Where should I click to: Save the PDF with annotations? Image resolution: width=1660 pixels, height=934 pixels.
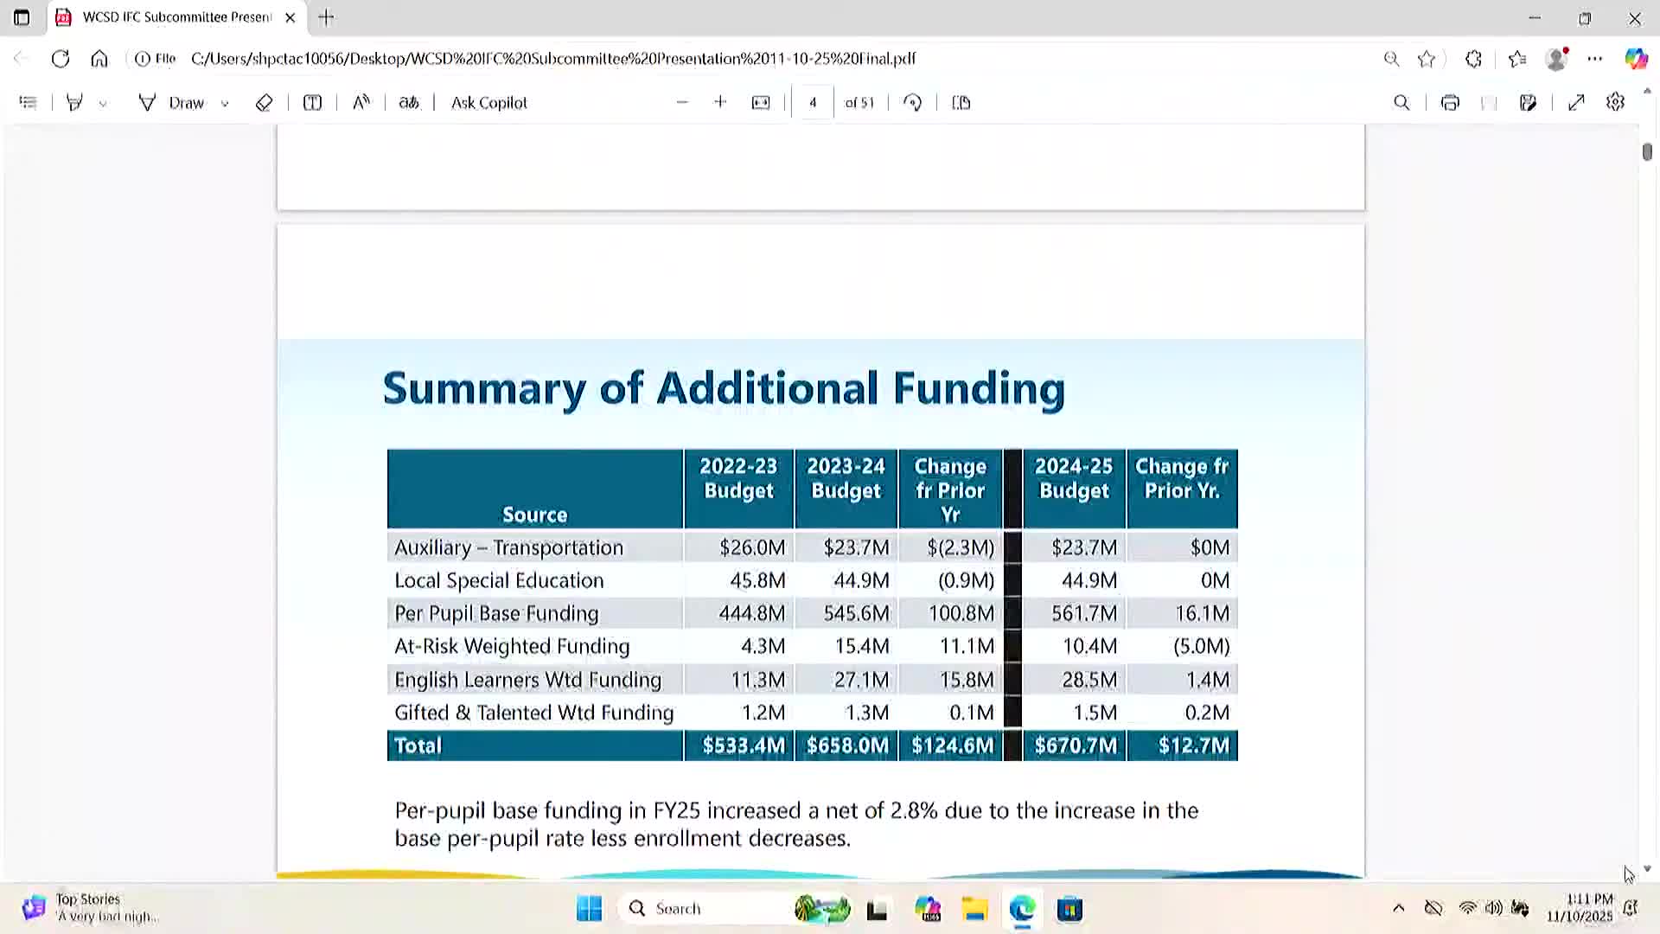coord(1528,102)
